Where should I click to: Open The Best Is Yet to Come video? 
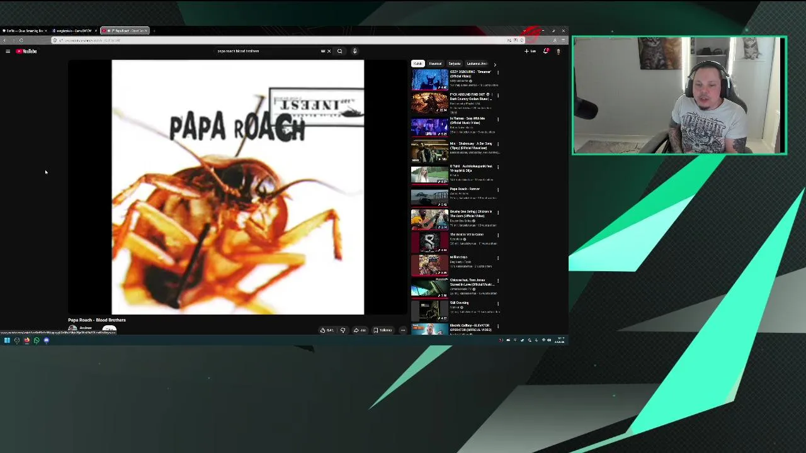pos(429,242)
